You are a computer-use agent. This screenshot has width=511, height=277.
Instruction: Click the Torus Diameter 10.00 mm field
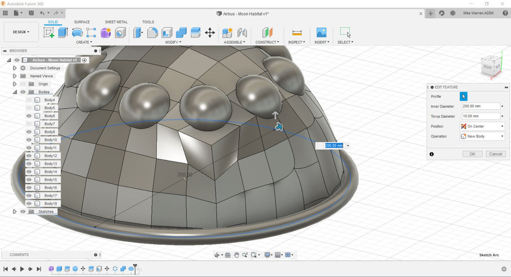coord(481,116)
